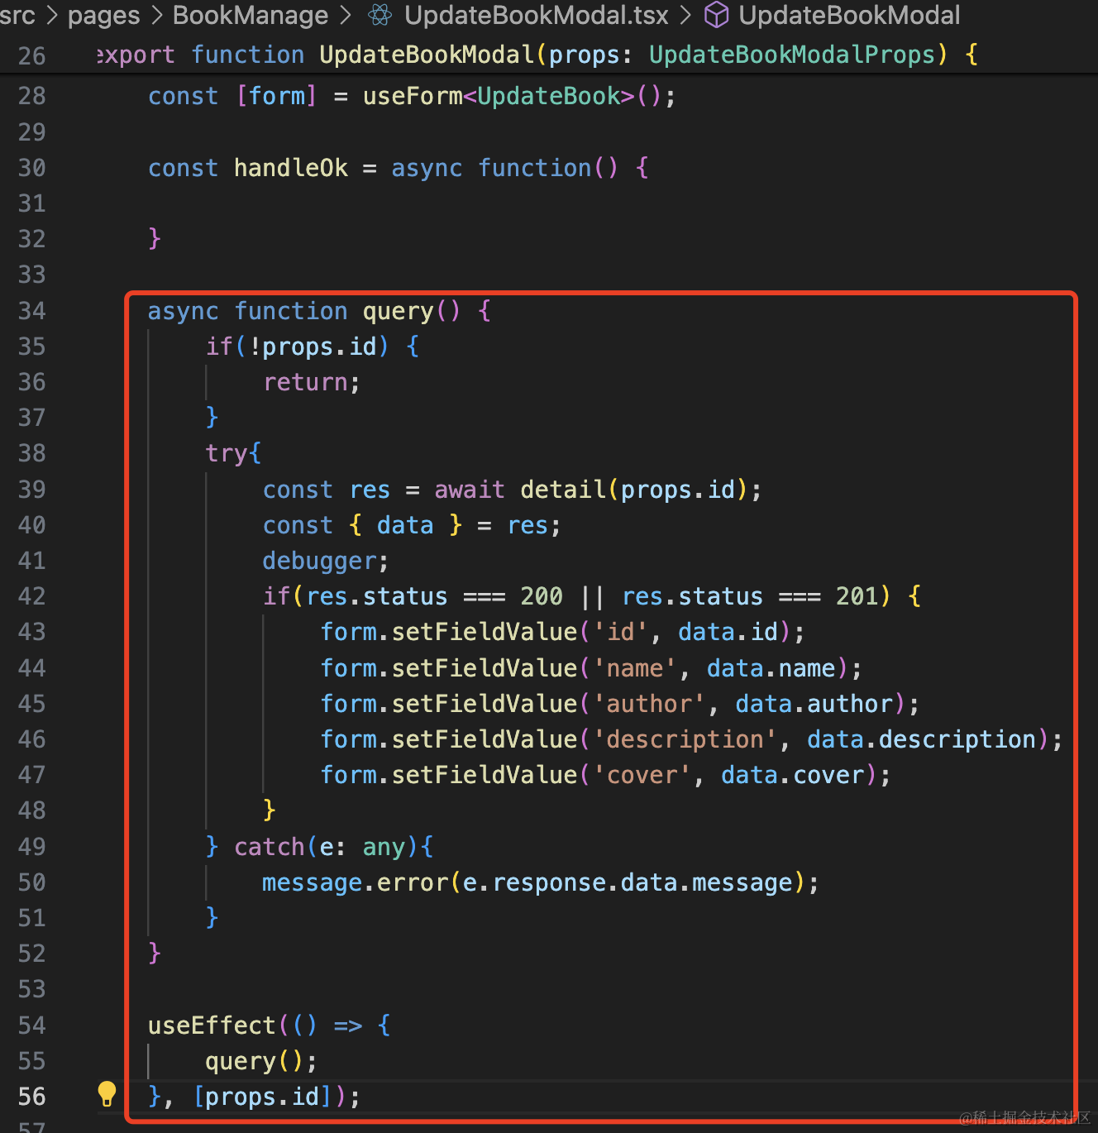The image size is (1098, 1133).
Task: Click the query function name declaration
Action: click(398, 311)
